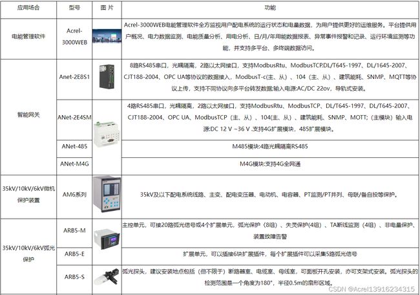
Task: Click the 弧光探头 function description for ARB5-S
Action: (x=270, y=277)
